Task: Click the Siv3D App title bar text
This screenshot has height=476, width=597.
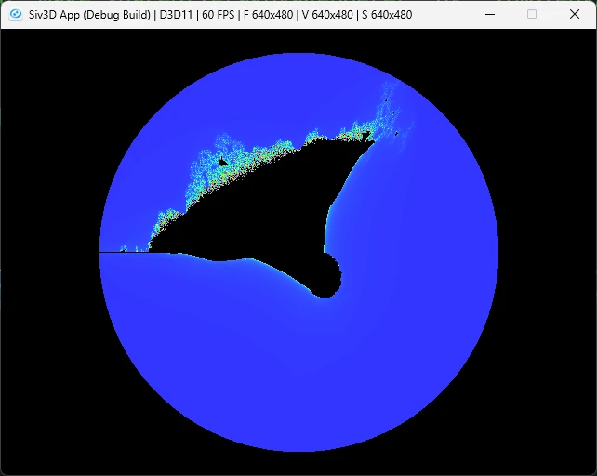Action: (220, 15)
